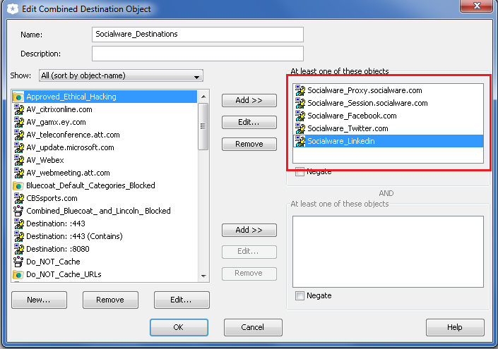The height and width of the screenshot is (349, 498).
Task: Select Socialware_Linkedin in the right list
Action: click(x=388, y=141)
